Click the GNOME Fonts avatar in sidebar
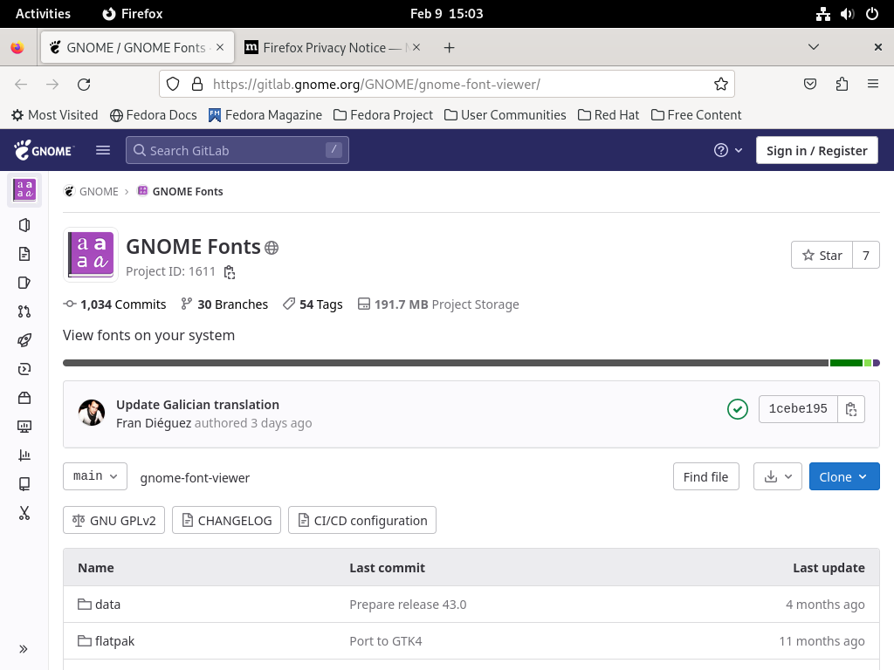 point(24,189)
